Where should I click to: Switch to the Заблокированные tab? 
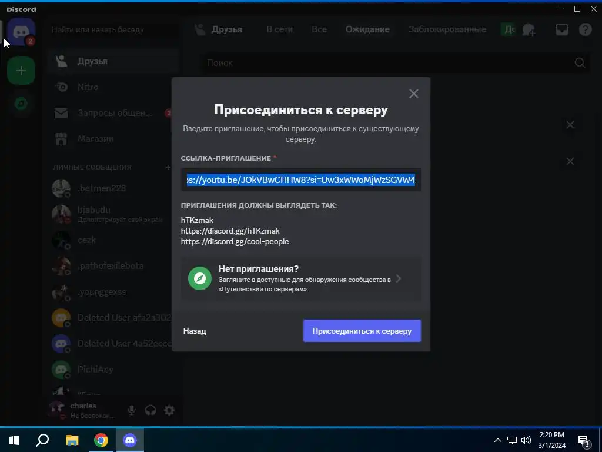[447, 29]
